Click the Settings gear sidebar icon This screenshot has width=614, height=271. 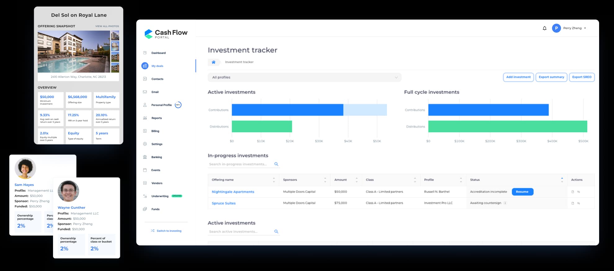(x=145, y=144)
